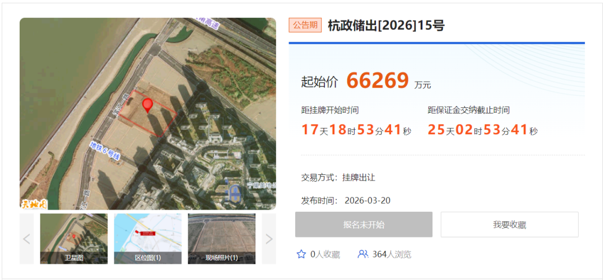Click the 交易方式: 挂牌出让 text

pos(338,178)
